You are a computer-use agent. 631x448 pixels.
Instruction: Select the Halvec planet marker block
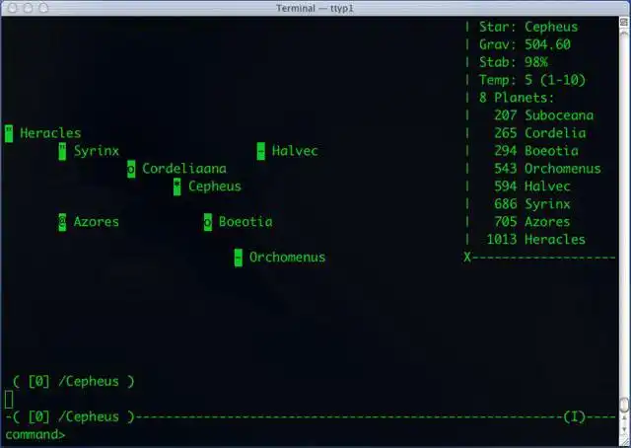point(260,151)
